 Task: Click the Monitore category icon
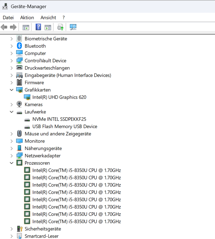click(x=20, y=141)
